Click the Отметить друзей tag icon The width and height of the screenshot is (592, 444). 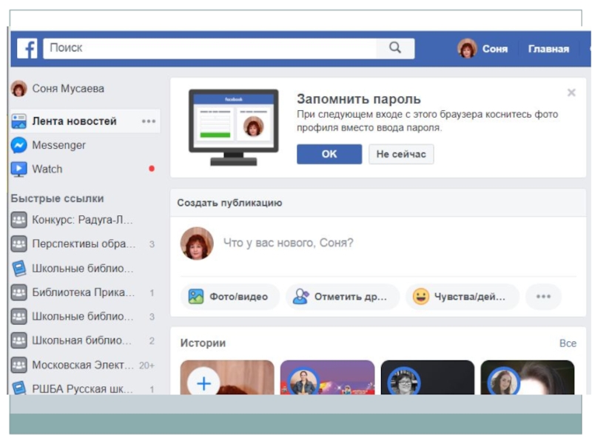pyautogui.click(x=300, y=297)
